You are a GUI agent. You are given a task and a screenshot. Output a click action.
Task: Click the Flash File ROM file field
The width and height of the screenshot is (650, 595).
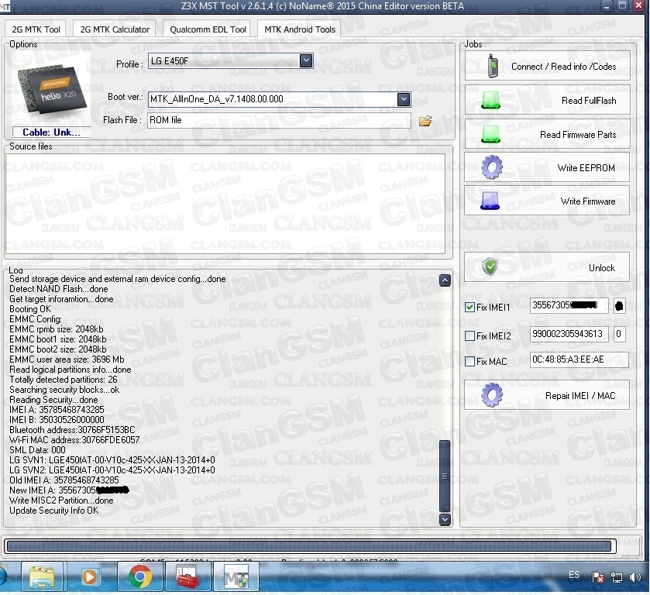[x=279, y=120]
